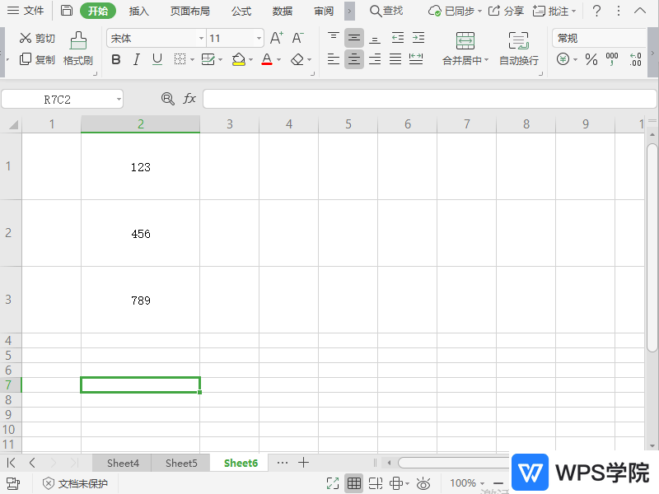Open the font name dropdown (宋体)
This screenshot has width=659, height=494.
tap(155, 39)
